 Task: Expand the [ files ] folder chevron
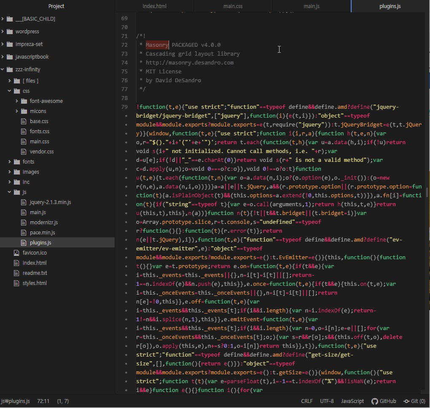click(x=10, y=81)
